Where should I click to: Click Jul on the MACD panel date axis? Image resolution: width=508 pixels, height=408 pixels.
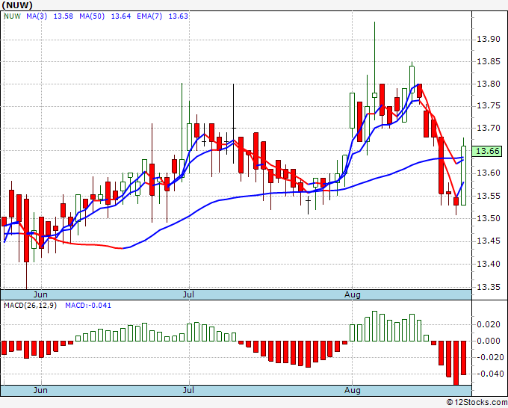click(x=188, y=390)
